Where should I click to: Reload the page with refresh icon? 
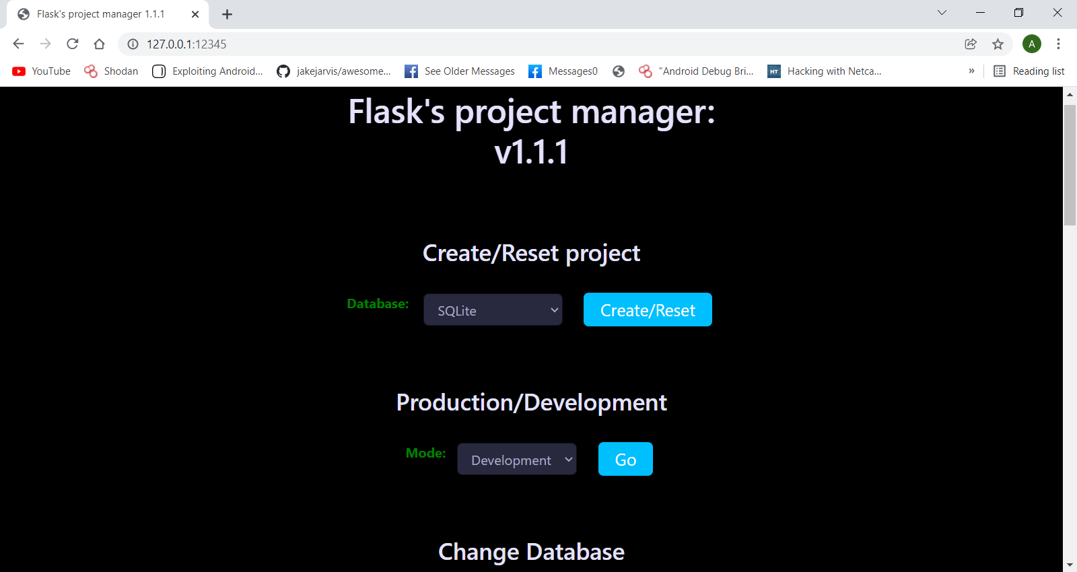click(x=73, y=44)
